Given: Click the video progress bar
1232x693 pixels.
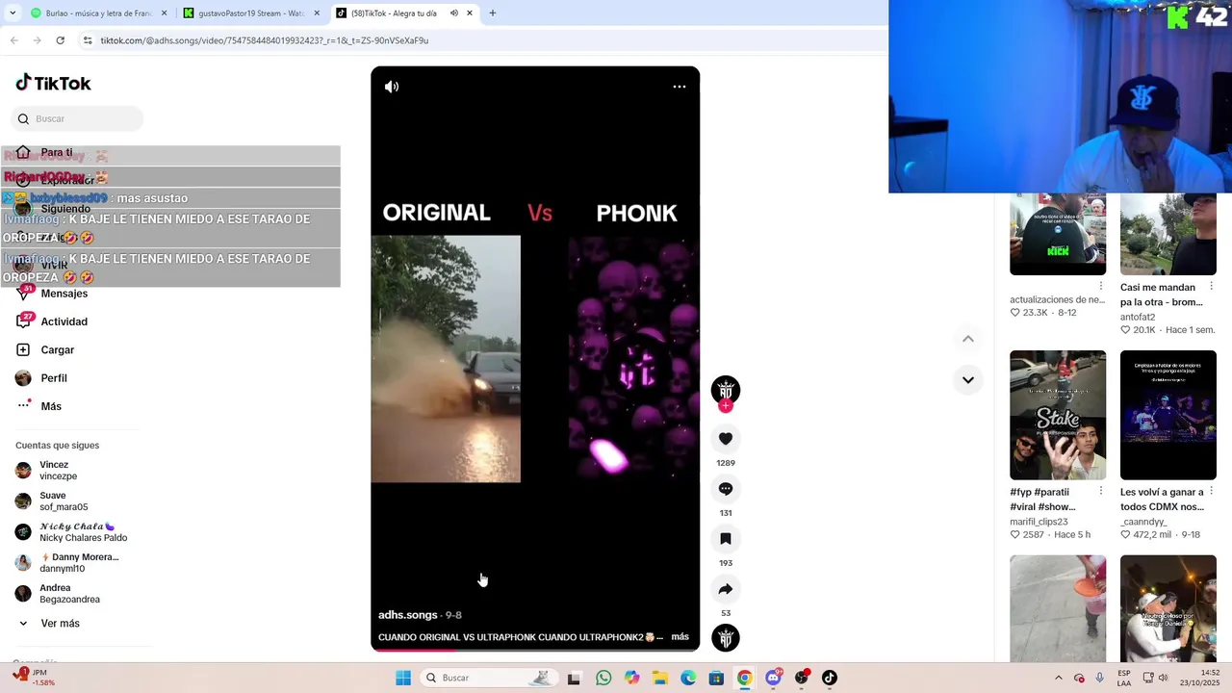Looking at the screenshot, I should pyautogui.click(x=535, y=650).
